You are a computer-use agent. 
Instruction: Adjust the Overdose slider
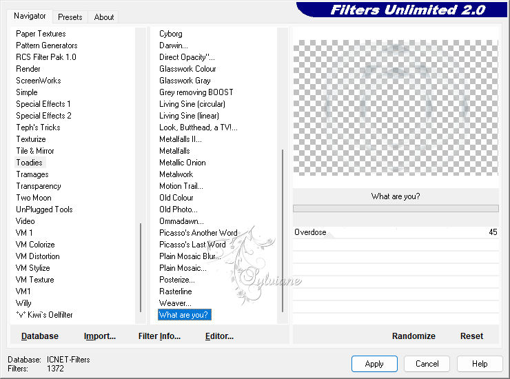396,232
